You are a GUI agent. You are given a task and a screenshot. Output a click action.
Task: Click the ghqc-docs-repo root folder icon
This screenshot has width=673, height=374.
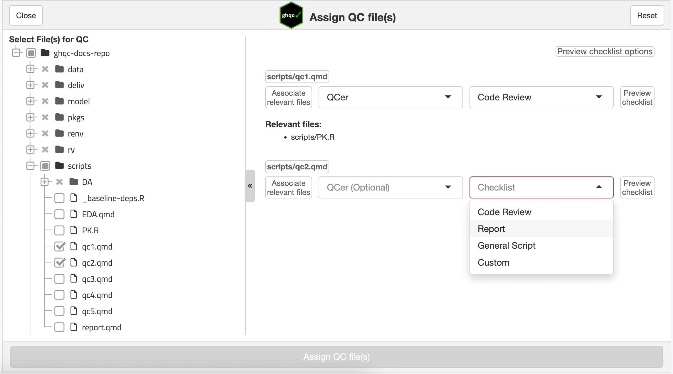tap(45, 53)
